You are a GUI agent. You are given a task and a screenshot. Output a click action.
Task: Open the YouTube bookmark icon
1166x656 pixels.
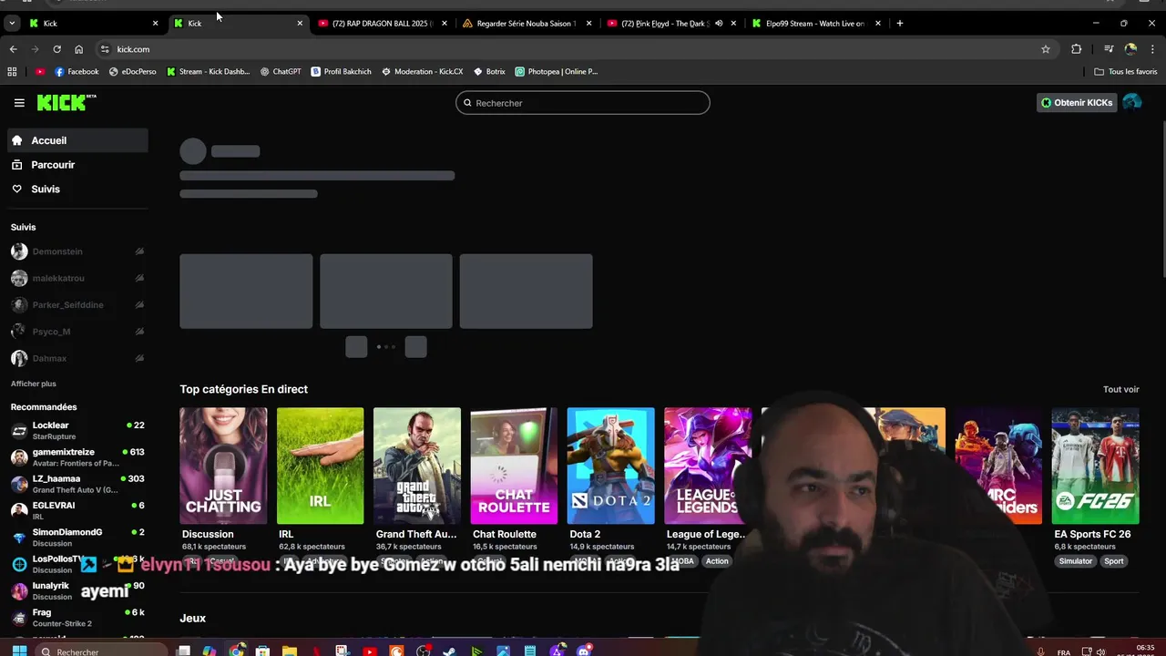click(40, 71)
